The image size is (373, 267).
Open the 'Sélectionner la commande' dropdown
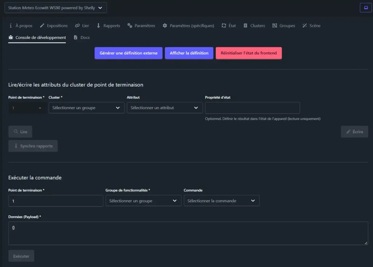221,201
